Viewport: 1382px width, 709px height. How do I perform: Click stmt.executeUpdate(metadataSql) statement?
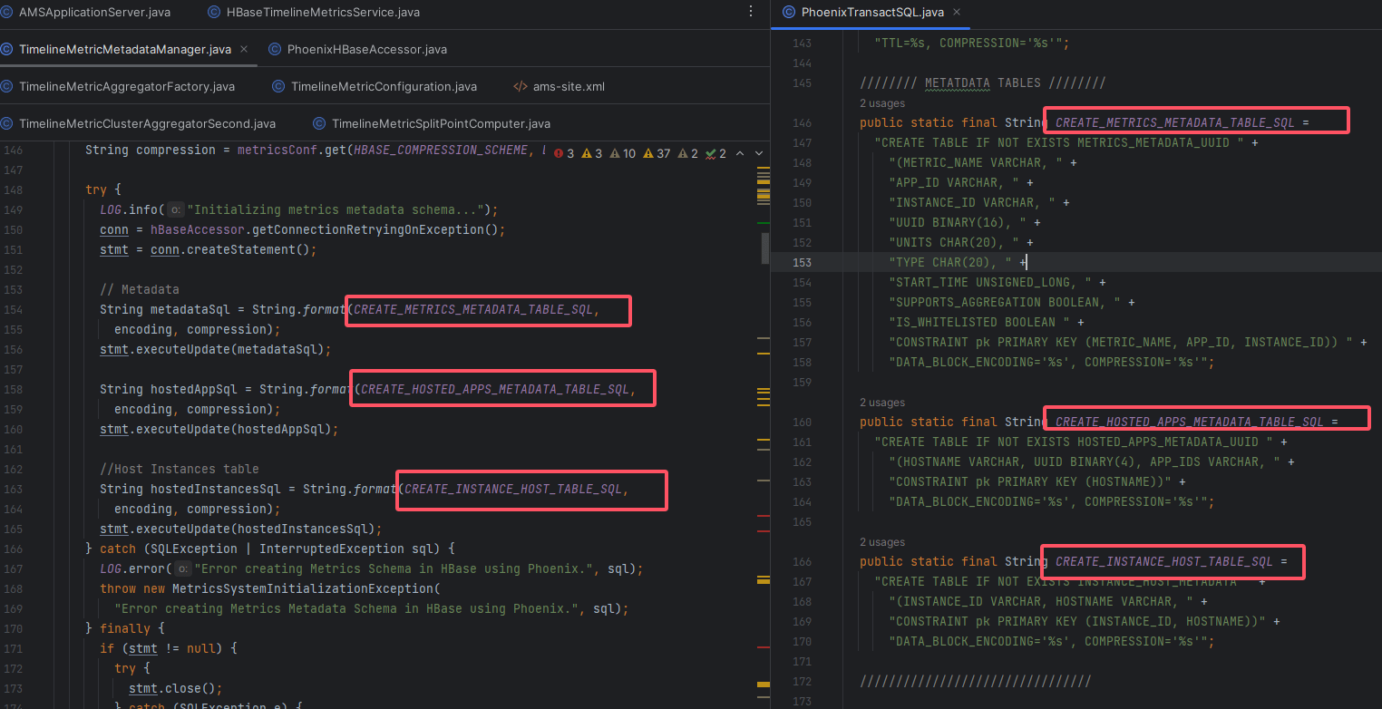(x=216, y=349)
